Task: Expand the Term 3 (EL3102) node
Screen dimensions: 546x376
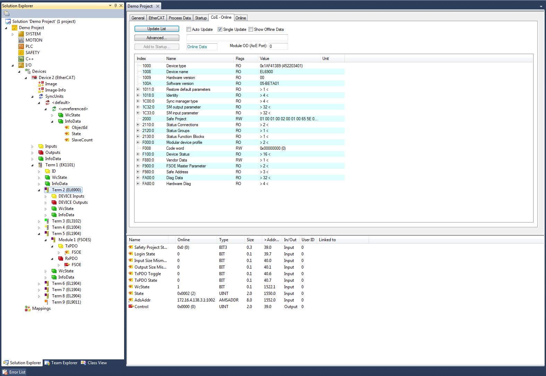Action: click(39, 221)
